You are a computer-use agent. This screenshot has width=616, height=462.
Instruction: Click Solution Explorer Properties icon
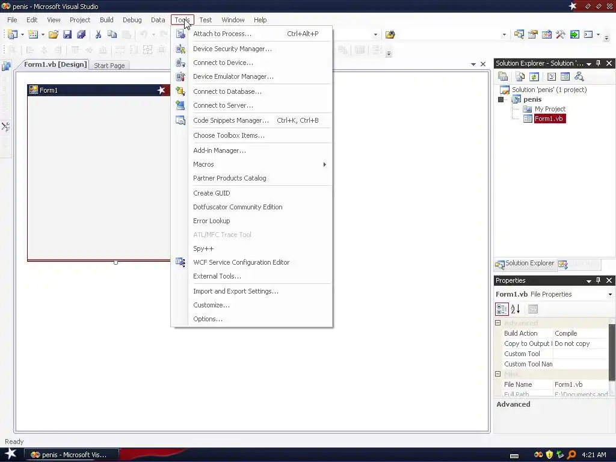pyautogui.click(x=503, y=76)
